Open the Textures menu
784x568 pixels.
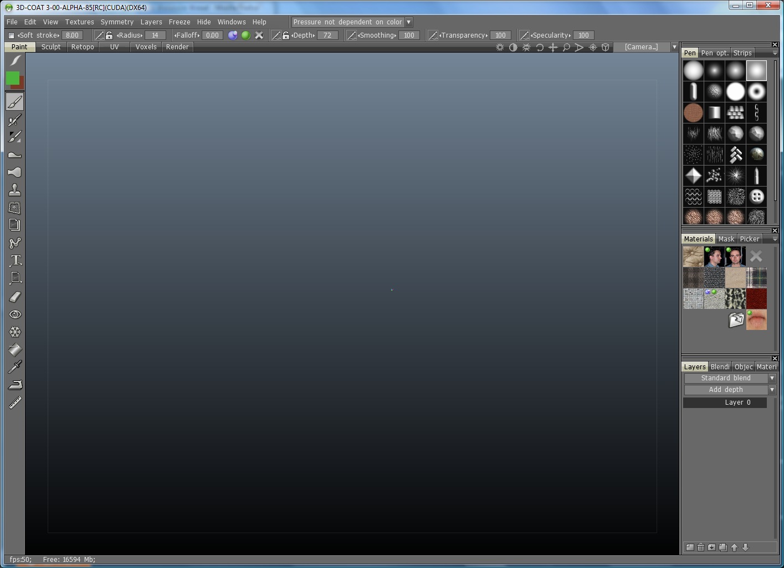(x=79, y=22)
